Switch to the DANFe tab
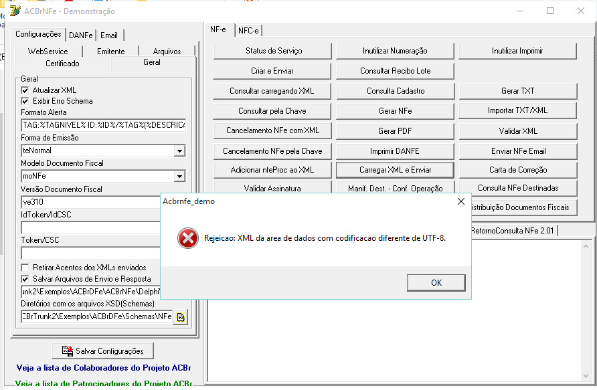 [x=81, y=35]
